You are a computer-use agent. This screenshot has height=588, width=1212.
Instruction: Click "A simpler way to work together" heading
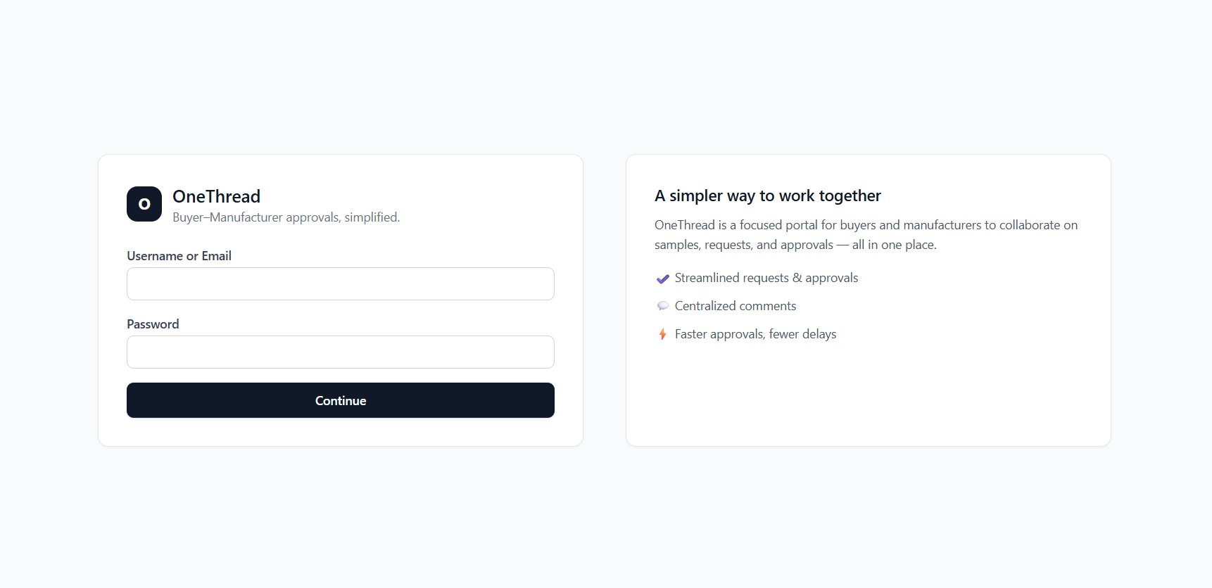767,196
